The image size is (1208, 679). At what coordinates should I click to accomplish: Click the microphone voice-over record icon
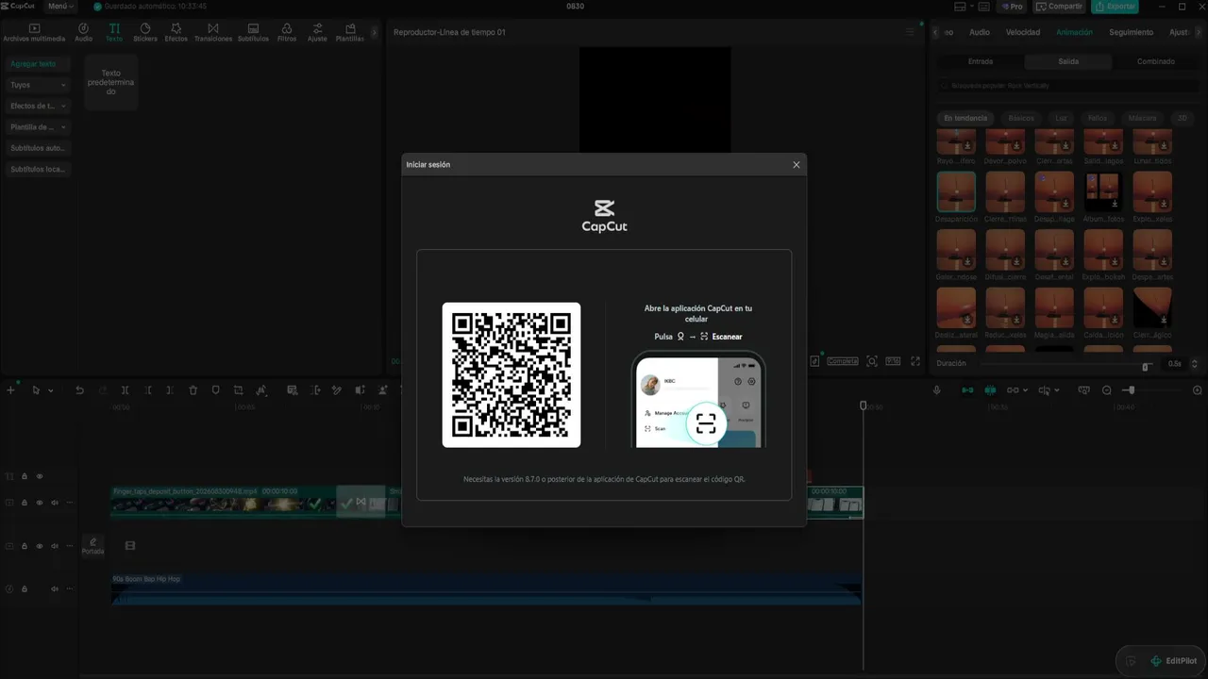click(937, 390)
